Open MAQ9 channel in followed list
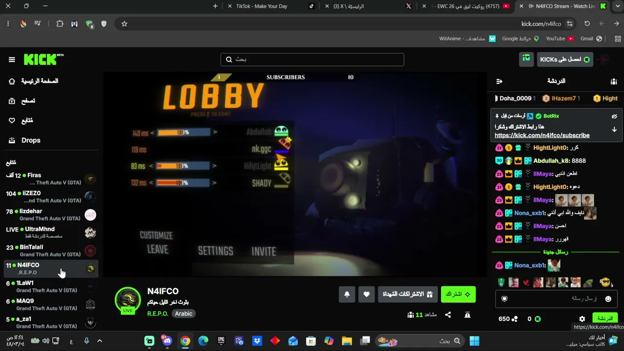The width and height of the screenshot is (624, 351). [x=51, y=305]
